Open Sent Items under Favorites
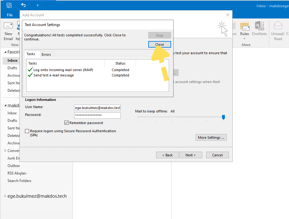 click(x=13, y=83)
